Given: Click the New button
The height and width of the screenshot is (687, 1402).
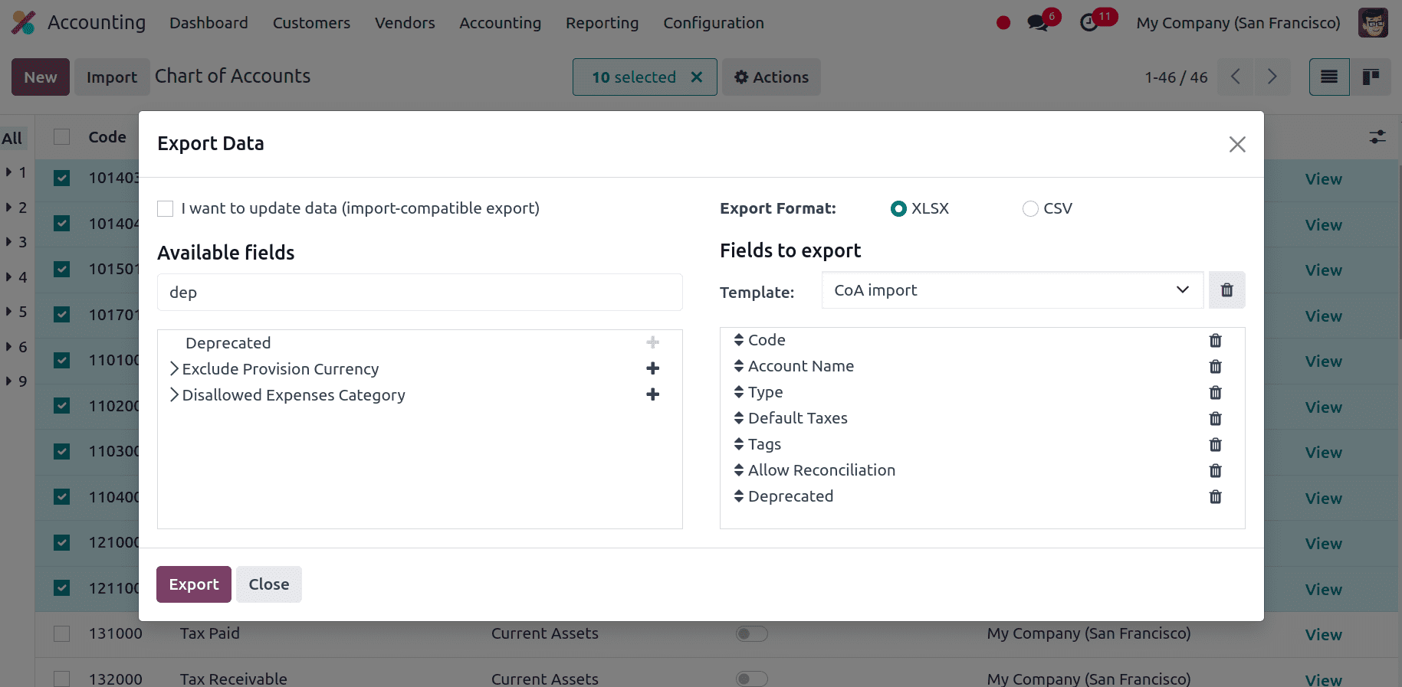Looking at the screenshot, I should coord(41,77).
